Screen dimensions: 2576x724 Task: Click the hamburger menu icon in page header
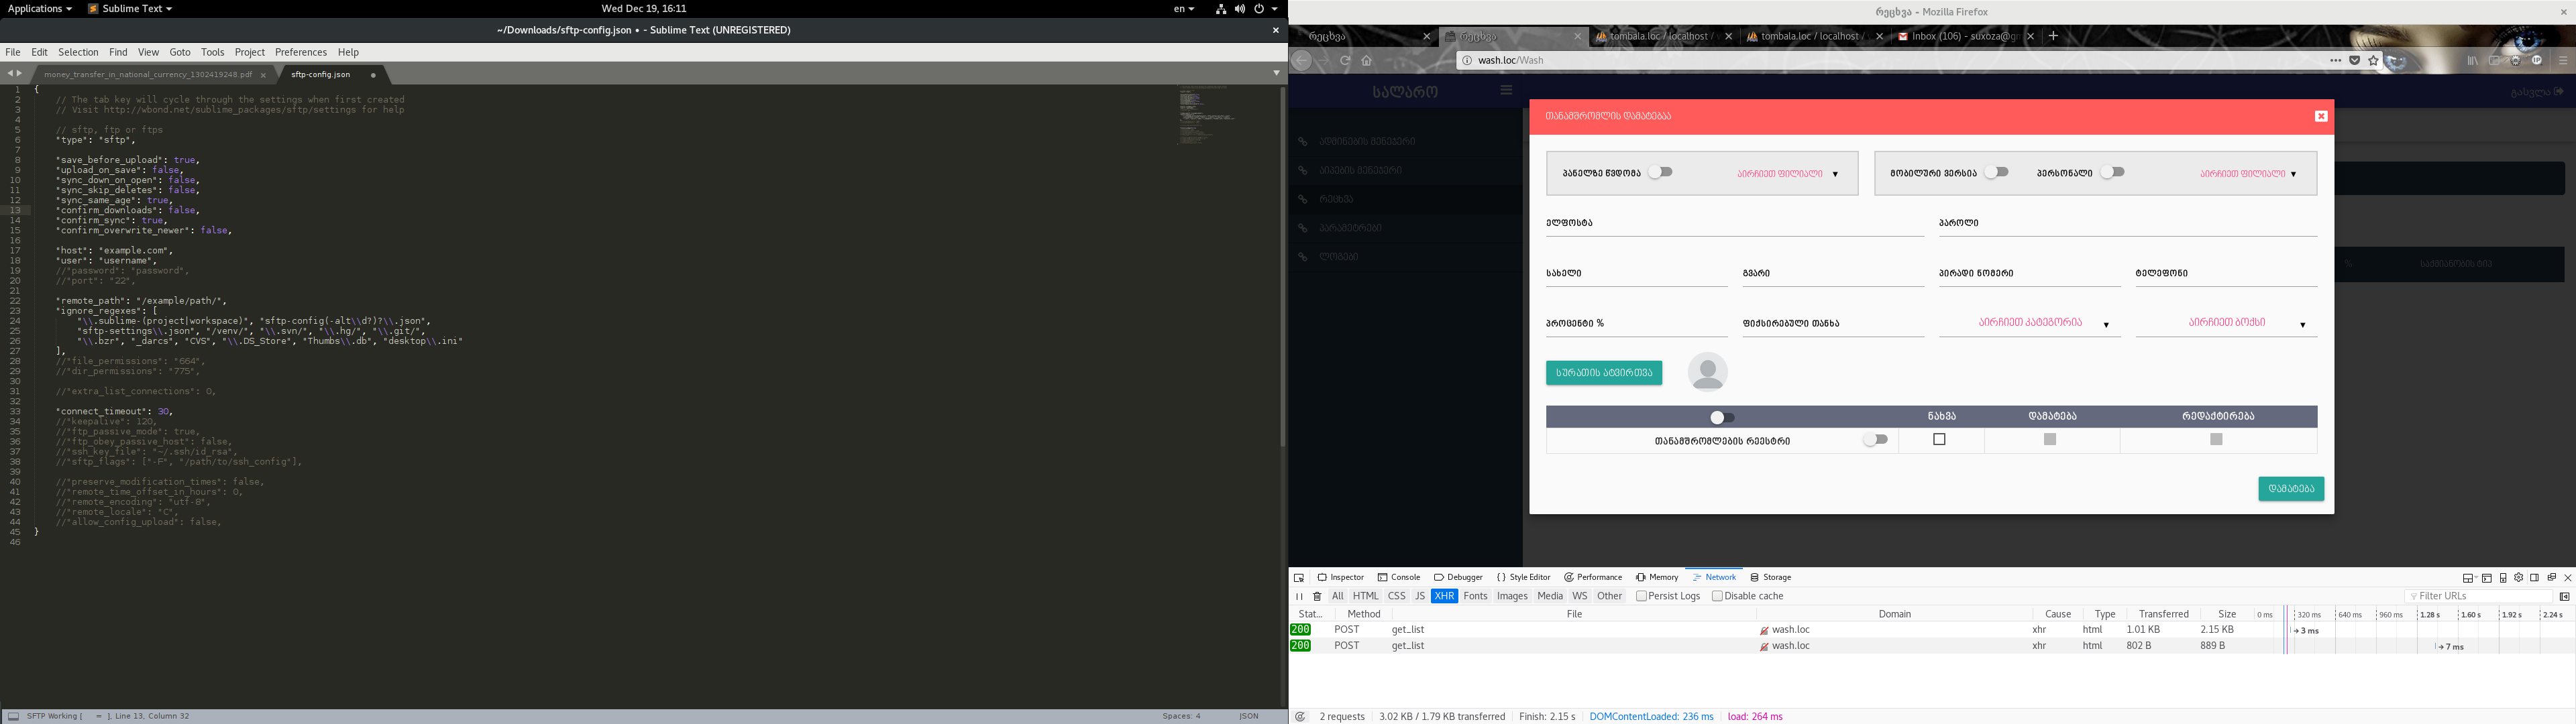click(1507, 90)
